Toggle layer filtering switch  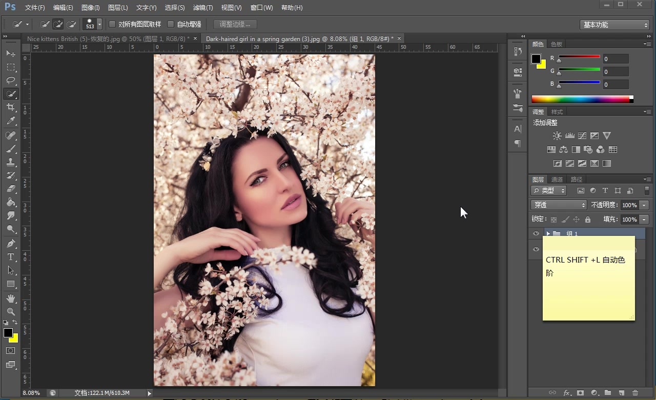pos(647,190)
